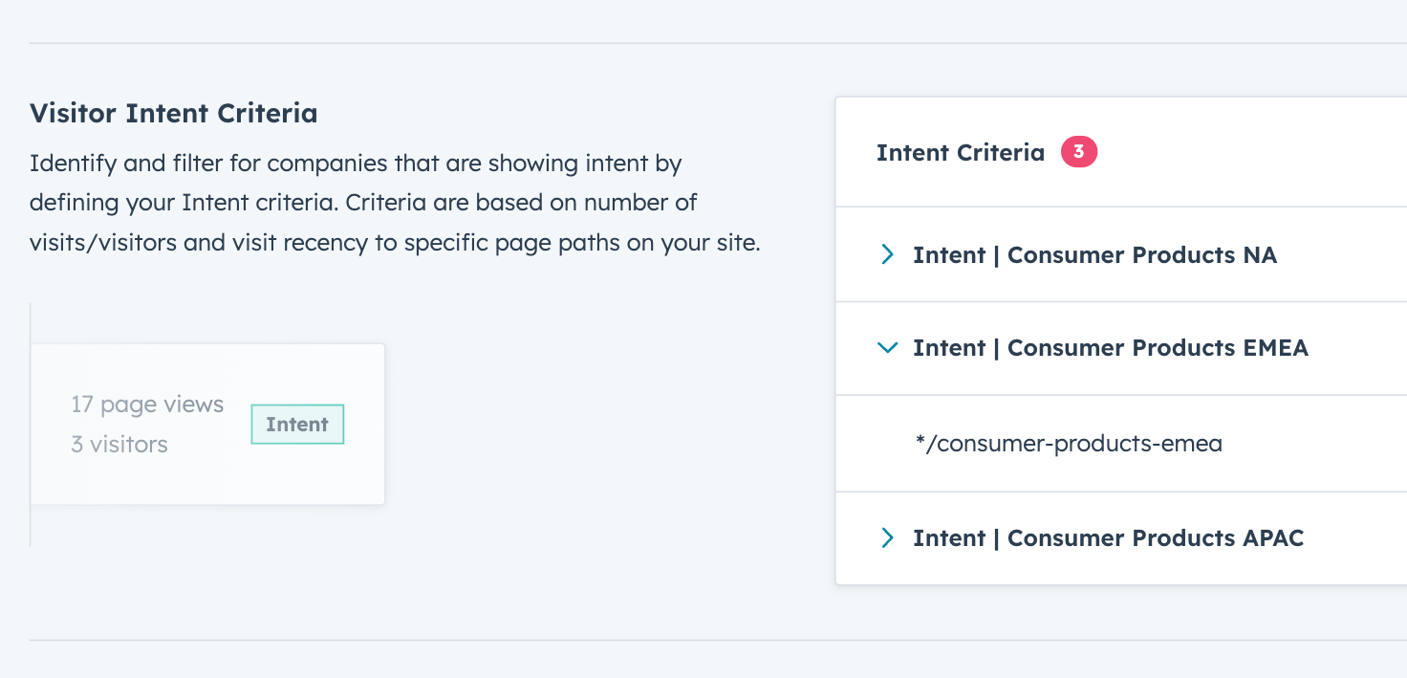
Task: Click the 3 visitors text
Action: click(119, 444)
